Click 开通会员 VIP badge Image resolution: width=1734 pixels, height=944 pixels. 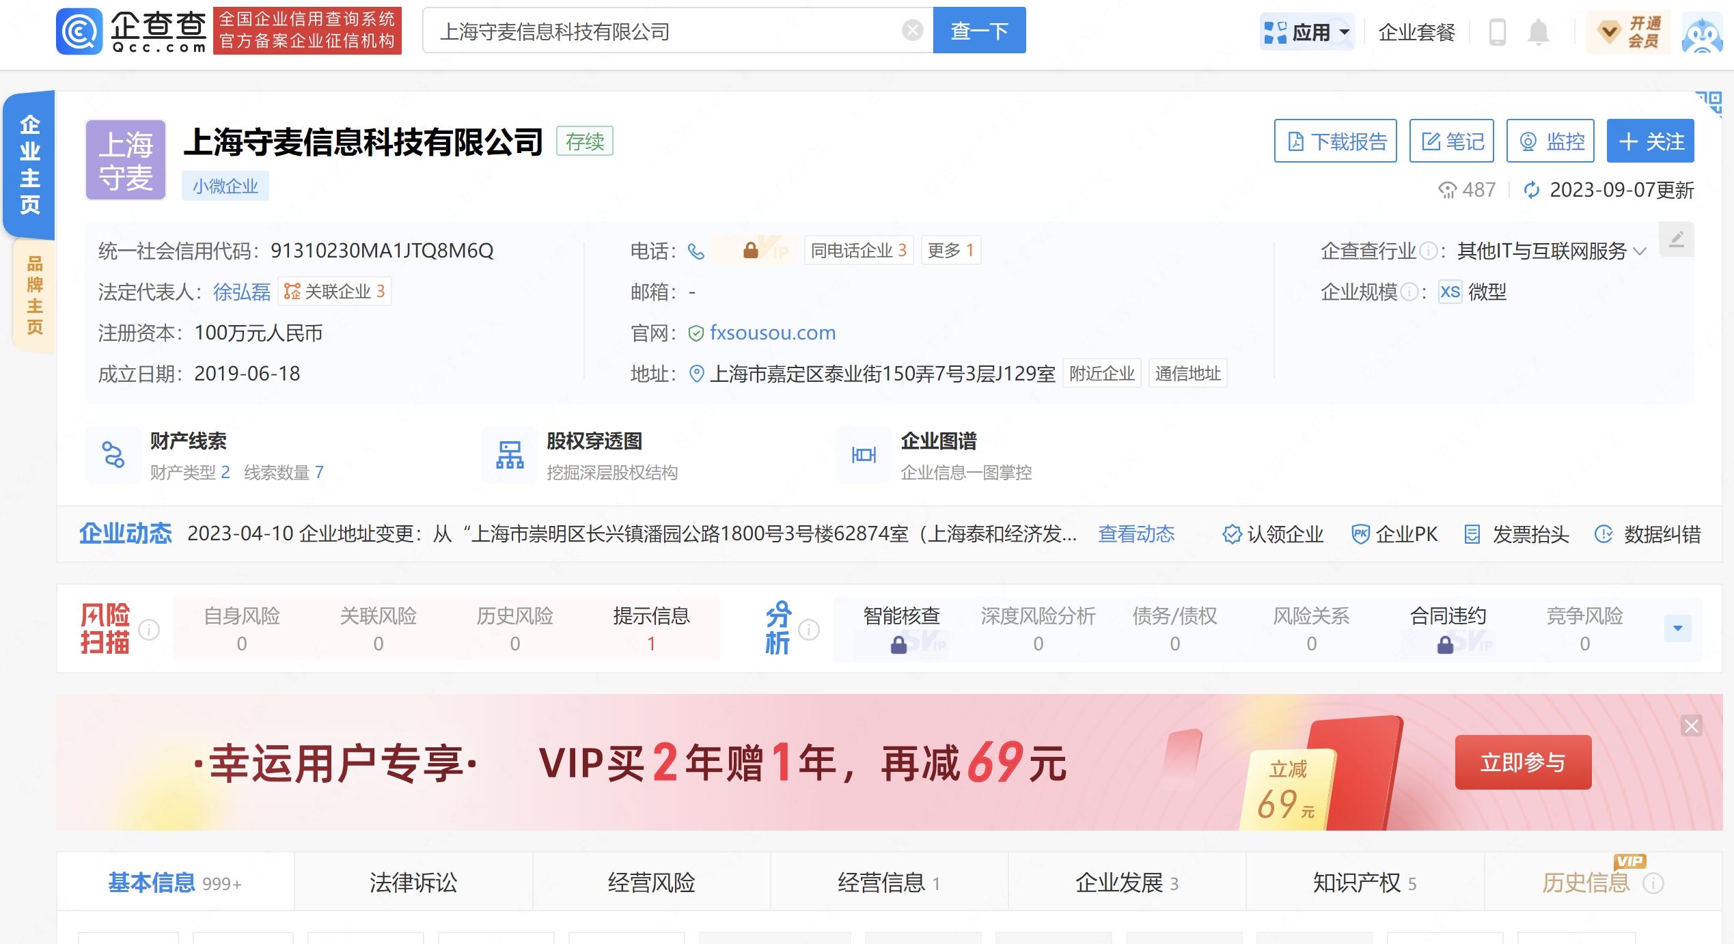tap(1629, 32)
